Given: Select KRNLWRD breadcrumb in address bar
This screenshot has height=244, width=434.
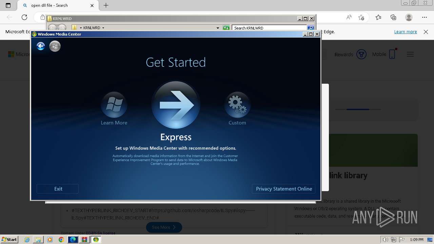Looking at the screenshot, I should point(92,28).
